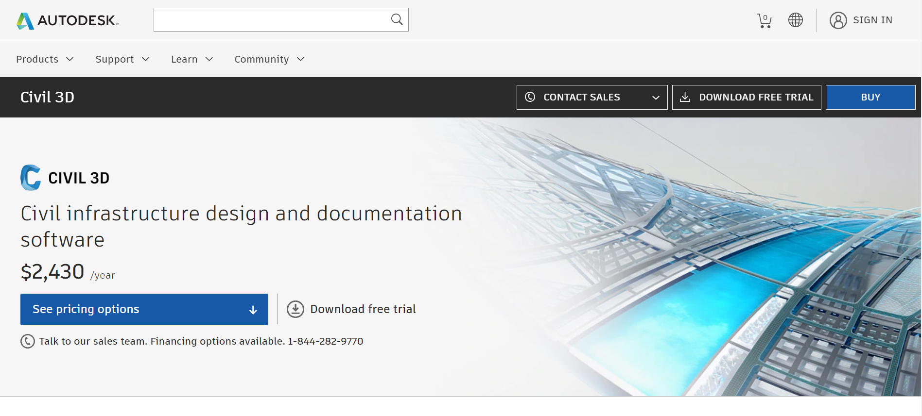Click the sales phone number 1-844-282-9770
Viewport: 922px width, 416px height.
point(325,341)
